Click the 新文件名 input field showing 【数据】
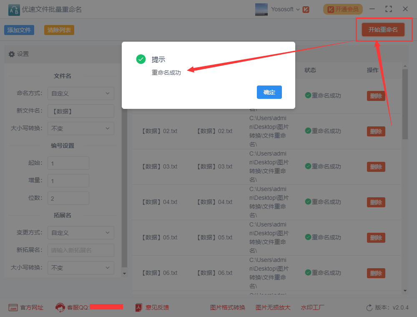The image size is (417, 317). 80,111
